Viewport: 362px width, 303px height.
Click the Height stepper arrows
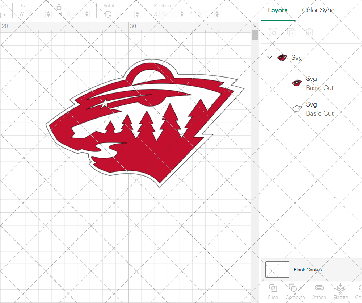pos(87,14)
